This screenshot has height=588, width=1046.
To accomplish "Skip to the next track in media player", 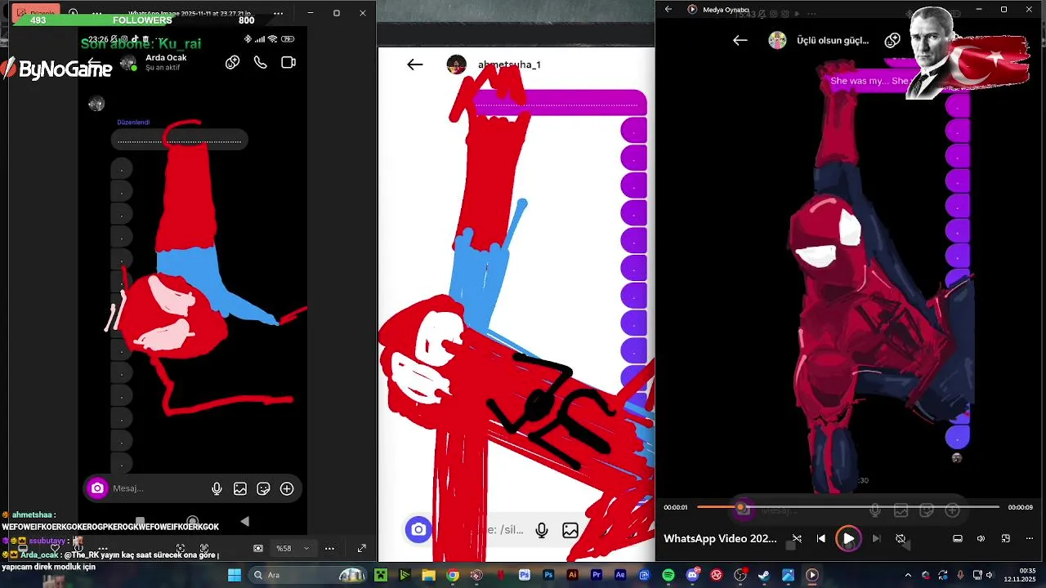I will pyautogui.click(x=875, y=538).
